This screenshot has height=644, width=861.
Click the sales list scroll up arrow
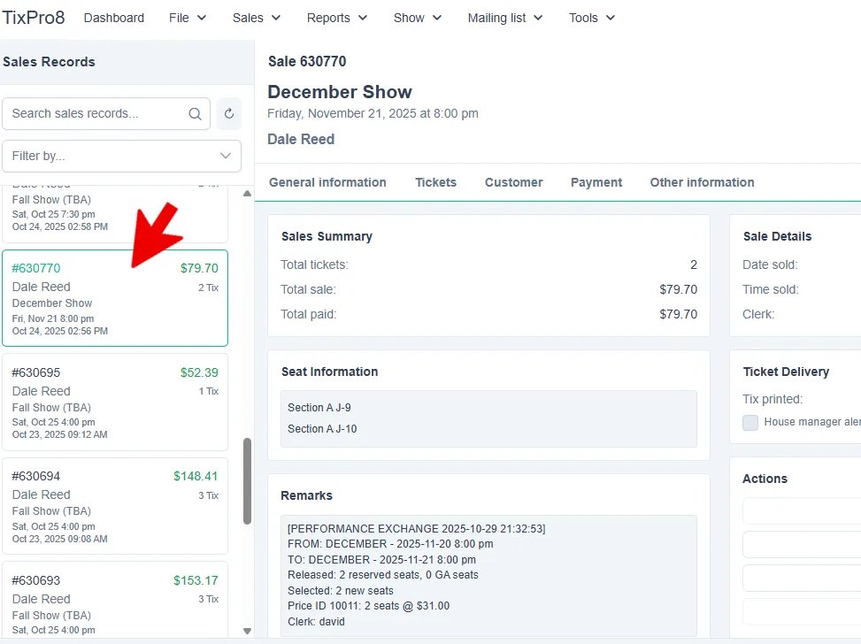[x=247, y=193]
